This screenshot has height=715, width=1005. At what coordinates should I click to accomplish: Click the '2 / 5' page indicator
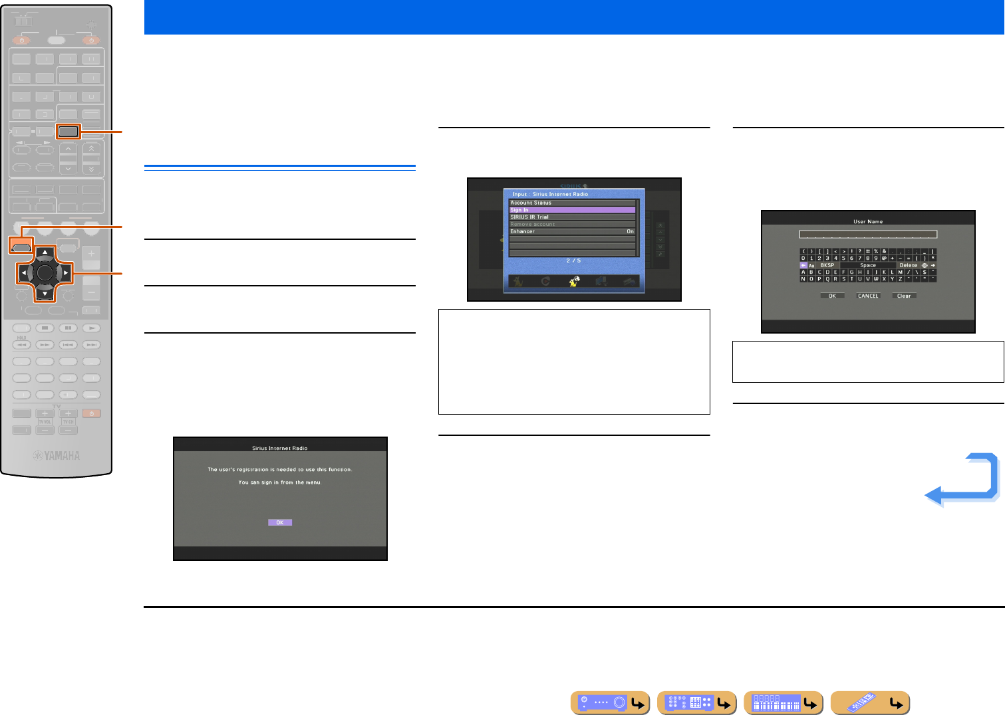[573, 260]
